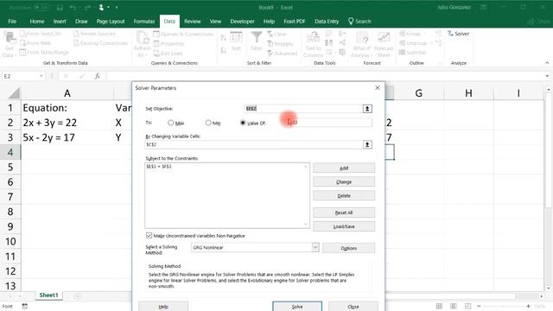553x311 pixels.
Task: Select the Sheet1 tab
Action: point(48,295)
